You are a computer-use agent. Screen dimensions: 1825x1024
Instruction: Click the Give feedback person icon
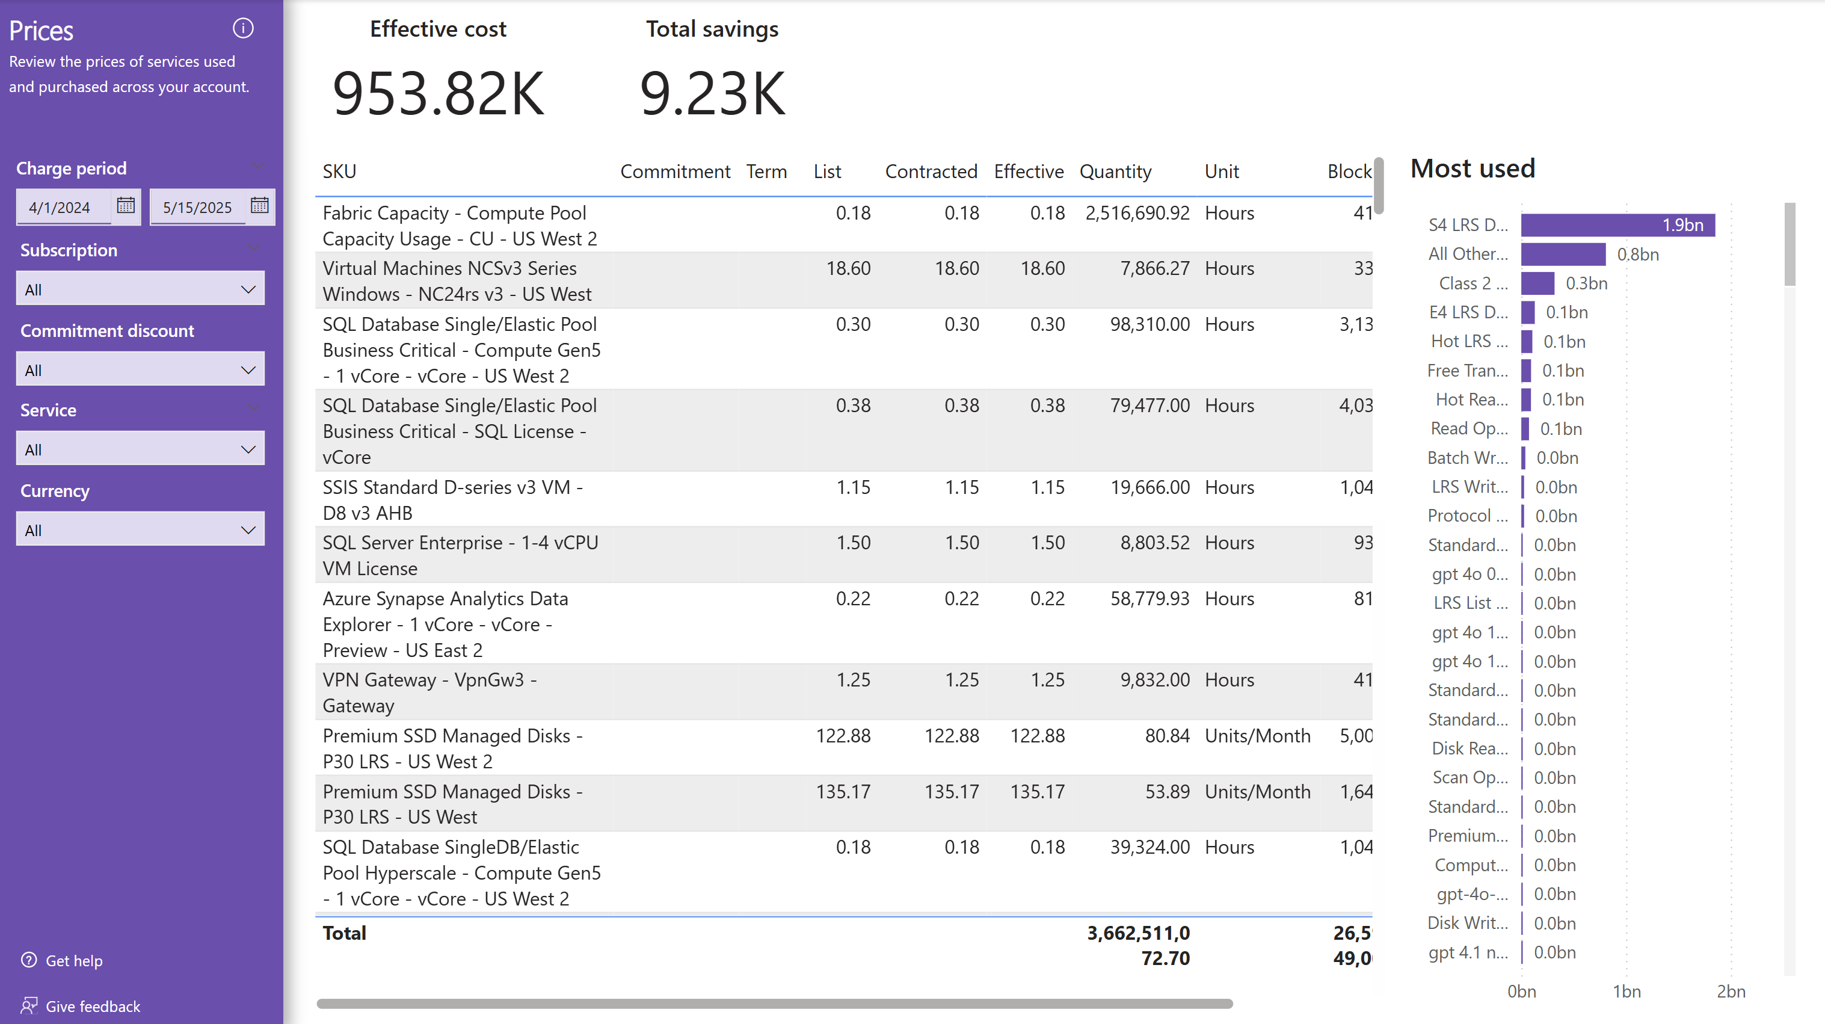point(29,1005)
